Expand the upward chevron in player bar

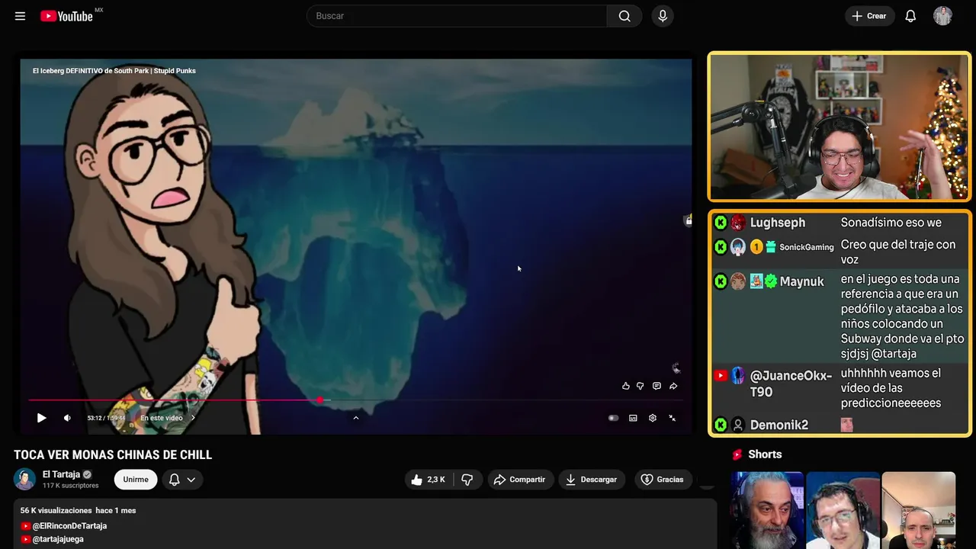[x=355, y=418]
